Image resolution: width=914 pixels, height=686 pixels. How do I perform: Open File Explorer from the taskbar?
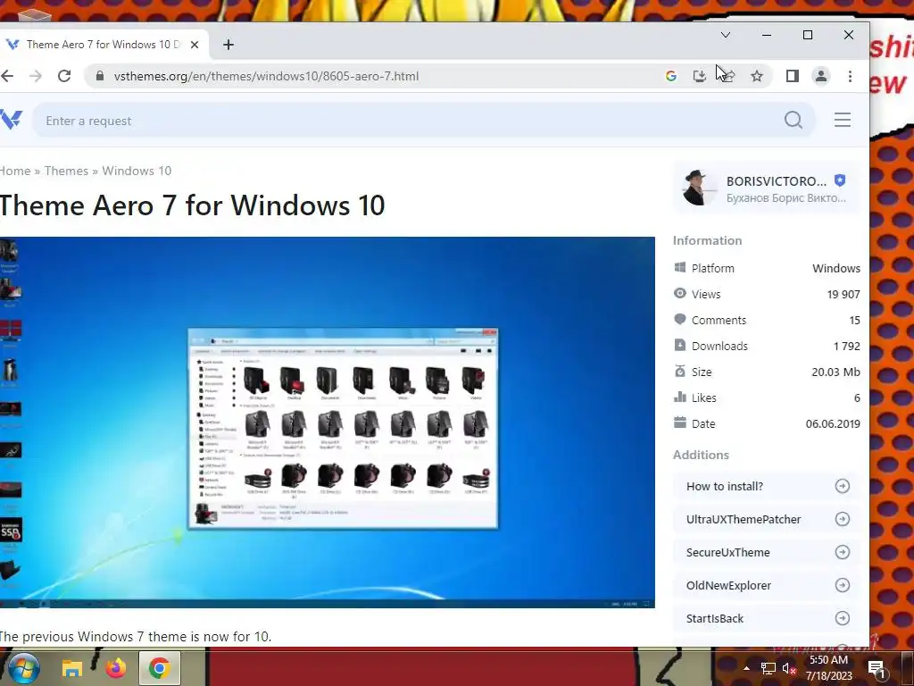click(72, 668)
